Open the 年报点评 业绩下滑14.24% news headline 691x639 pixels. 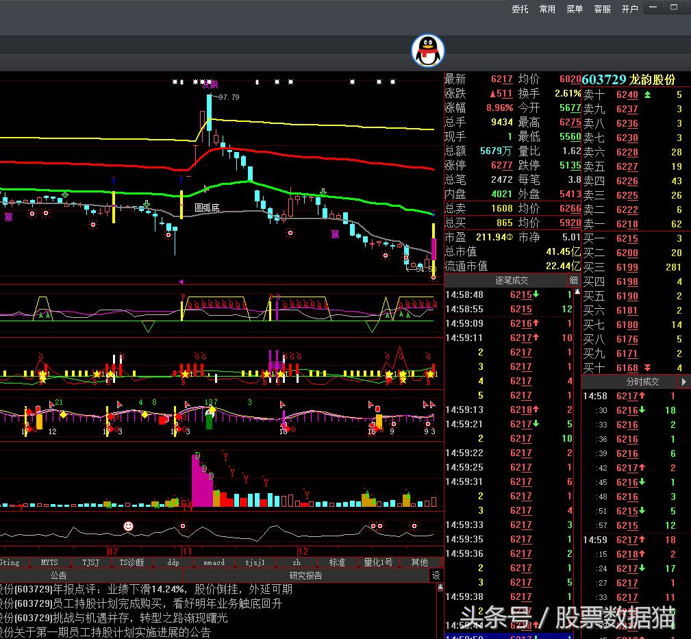(x=146, y=589)
